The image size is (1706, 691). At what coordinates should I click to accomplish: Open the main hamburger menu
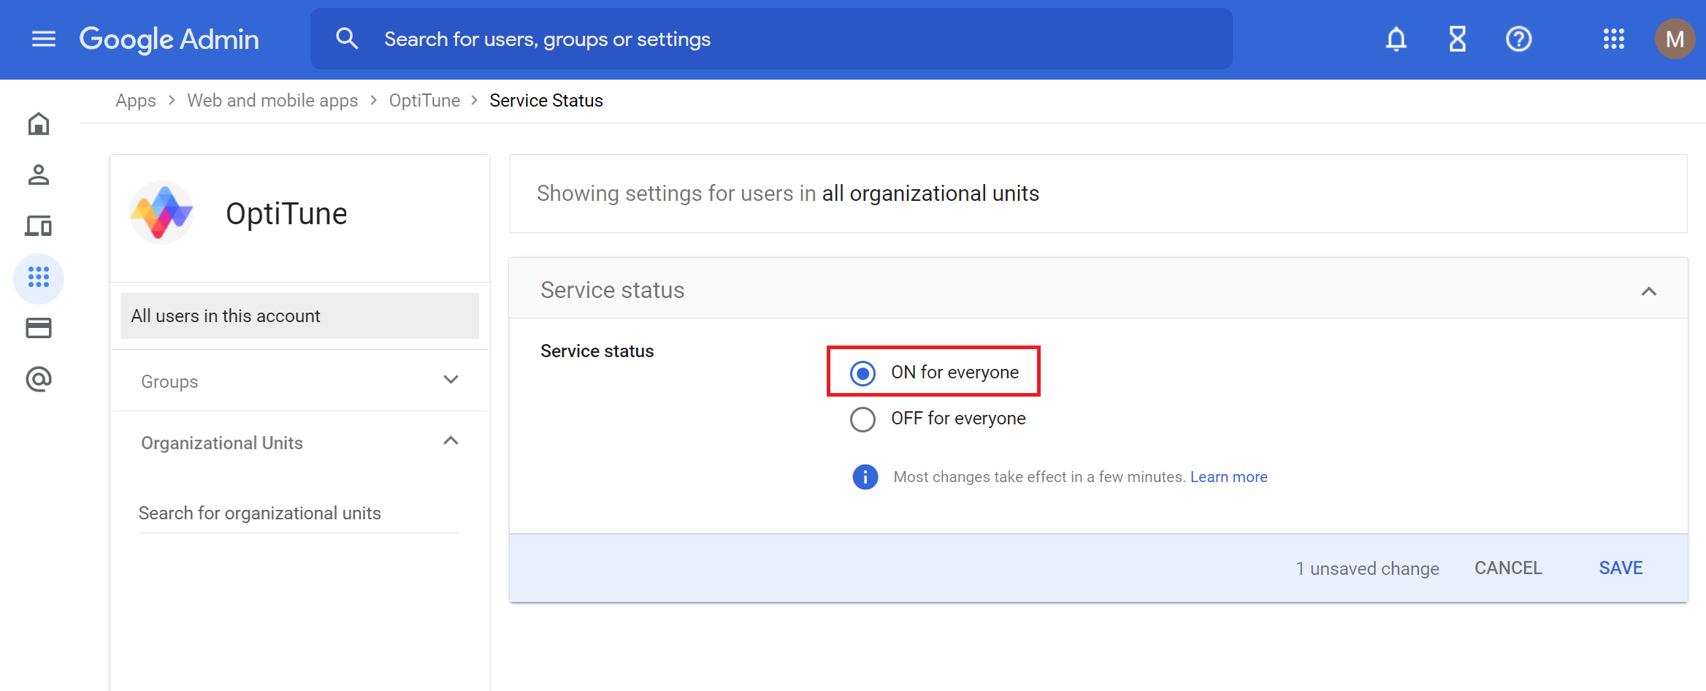(x=44, y=39)
